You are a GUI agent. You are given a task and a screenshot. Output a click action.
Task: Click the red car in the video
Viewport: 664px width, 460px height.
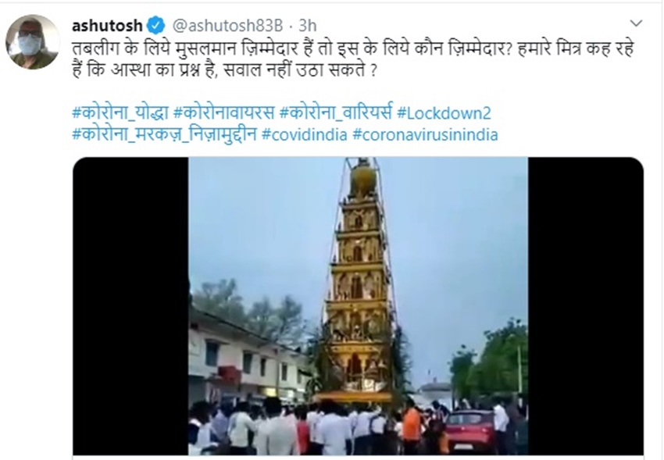pyautogui.click(x=469, y=431)
